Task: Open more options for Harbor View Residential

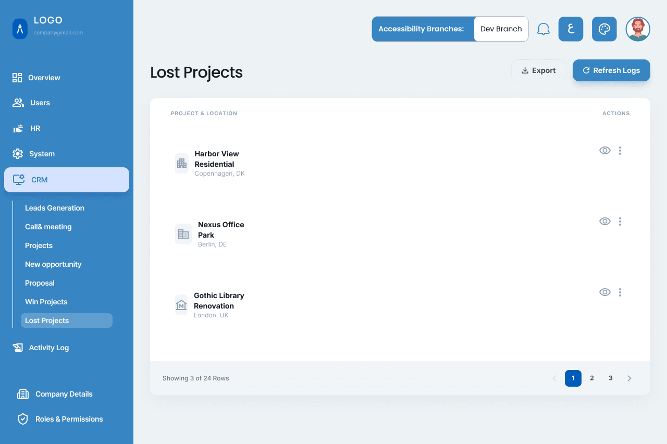Action: 620,151
